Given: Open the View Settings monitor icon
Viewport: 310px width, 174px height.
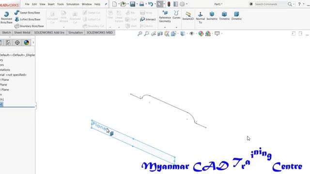Looking at the screenshot, I should click(x=217, y=33).
